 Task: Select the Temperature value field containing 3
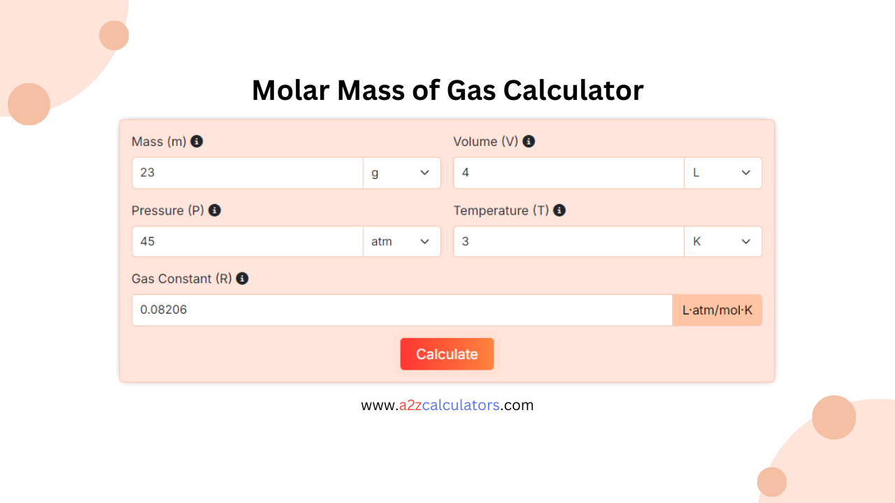tap(568, 241)
